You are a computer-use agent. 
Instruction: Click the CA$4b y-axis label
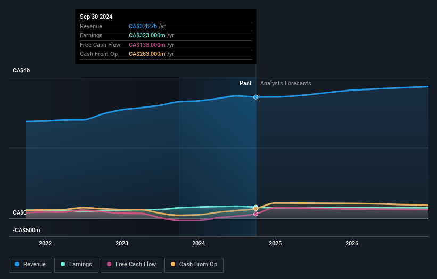tap(21, 70)
